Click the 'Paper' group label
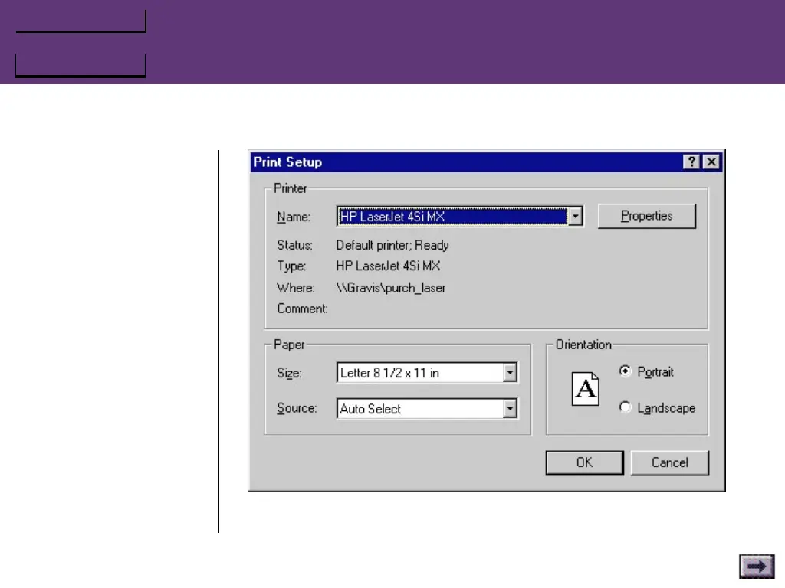This screenshot has width=785, height=588. [289, 345]
